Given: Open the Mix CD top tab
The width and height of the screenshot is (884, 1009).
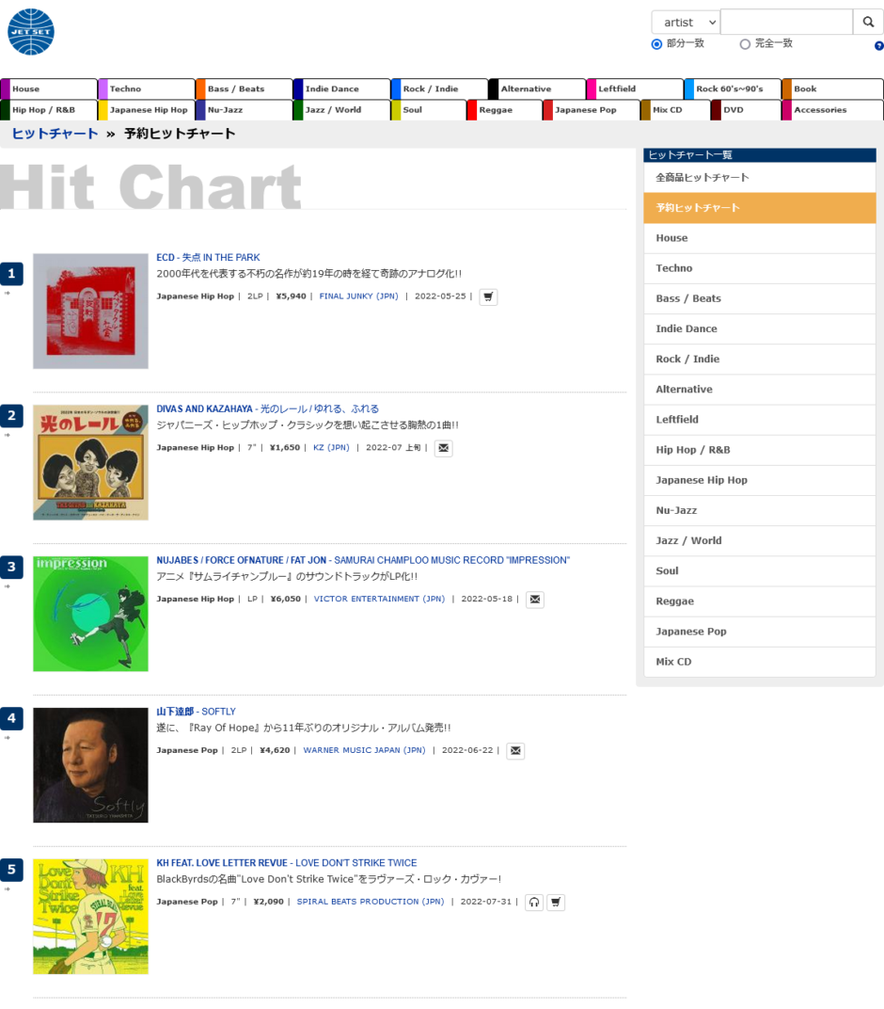Looking at the screenshot, I should click(676, 110).
